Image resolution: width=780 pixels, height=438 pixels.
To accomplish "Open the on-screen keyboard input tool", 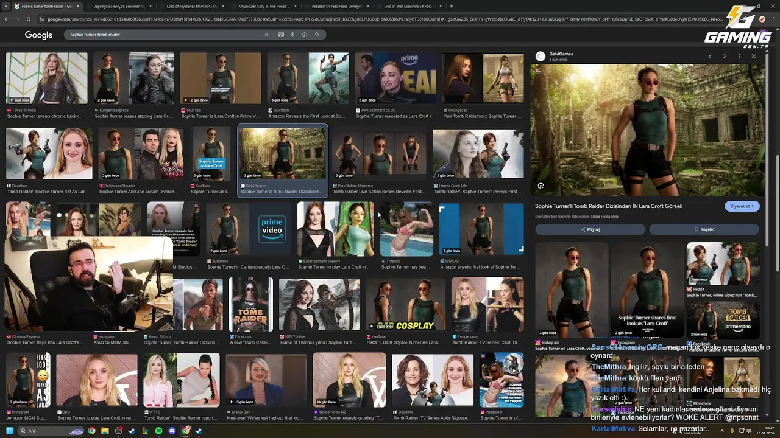I will (x=280, y=35).
